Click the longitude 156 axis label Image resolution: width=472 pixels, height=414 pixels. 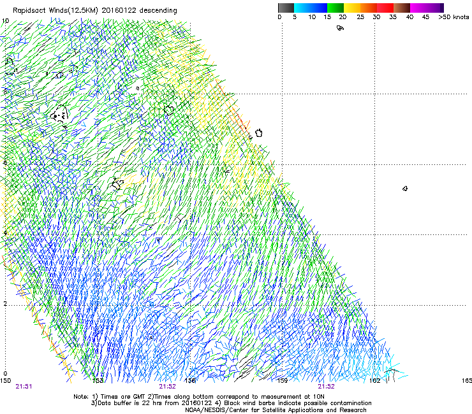coord(190,381)
